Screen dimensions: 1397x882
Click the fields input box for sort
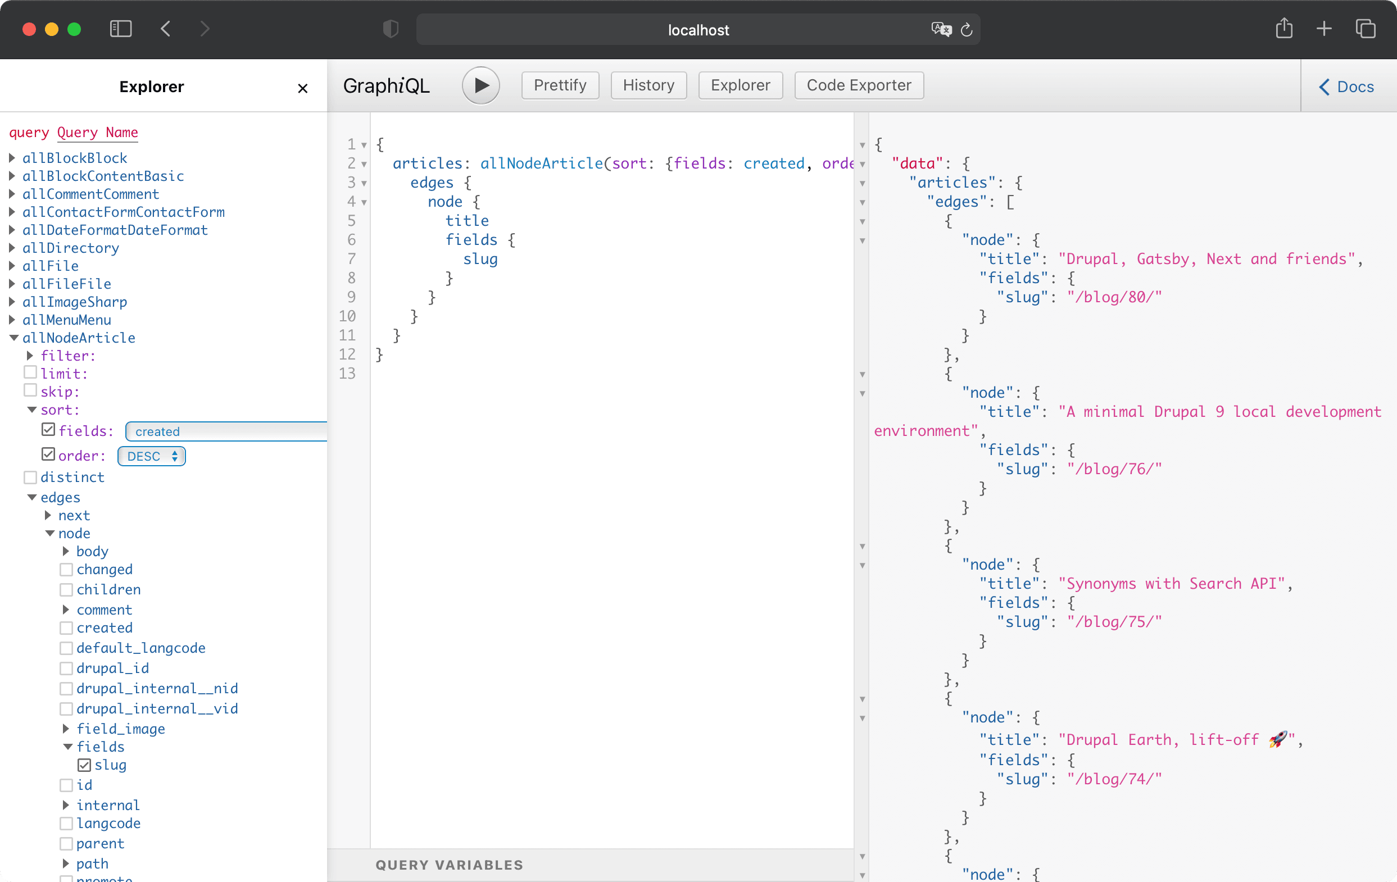pyautogui.click(x=226, y=431)
